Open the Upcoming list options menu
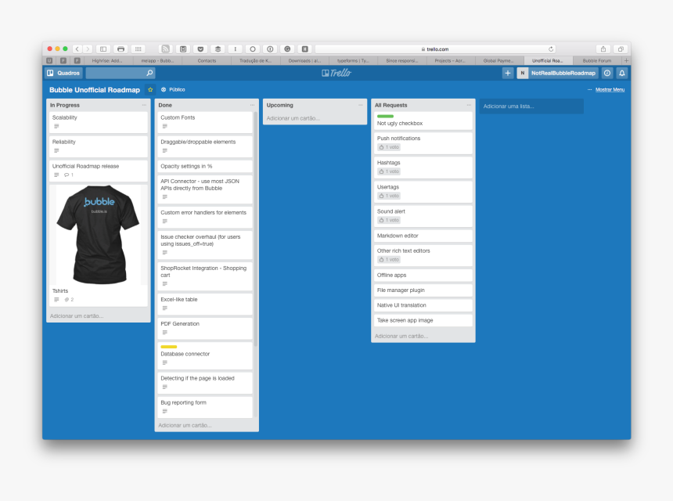 [x=361, y=105]
